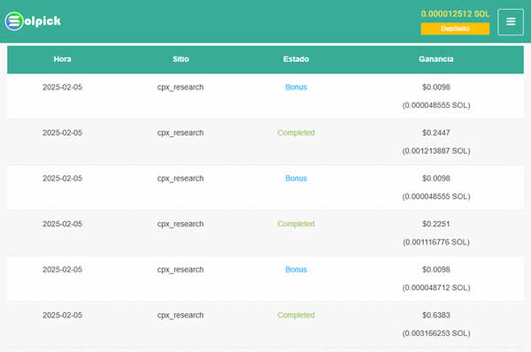
Task: Click the date in the $0.6383 row
Action: click(x=62, y=316)
